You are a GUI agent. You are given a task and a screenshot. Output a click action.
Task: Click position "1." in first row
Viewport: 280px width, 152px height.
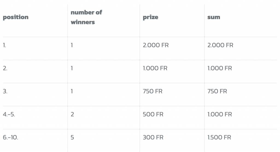4,45
